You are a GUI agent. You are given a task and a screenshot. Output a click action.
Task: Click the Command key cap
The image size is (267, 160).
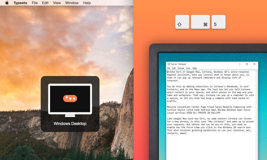(x=200, y=22)
